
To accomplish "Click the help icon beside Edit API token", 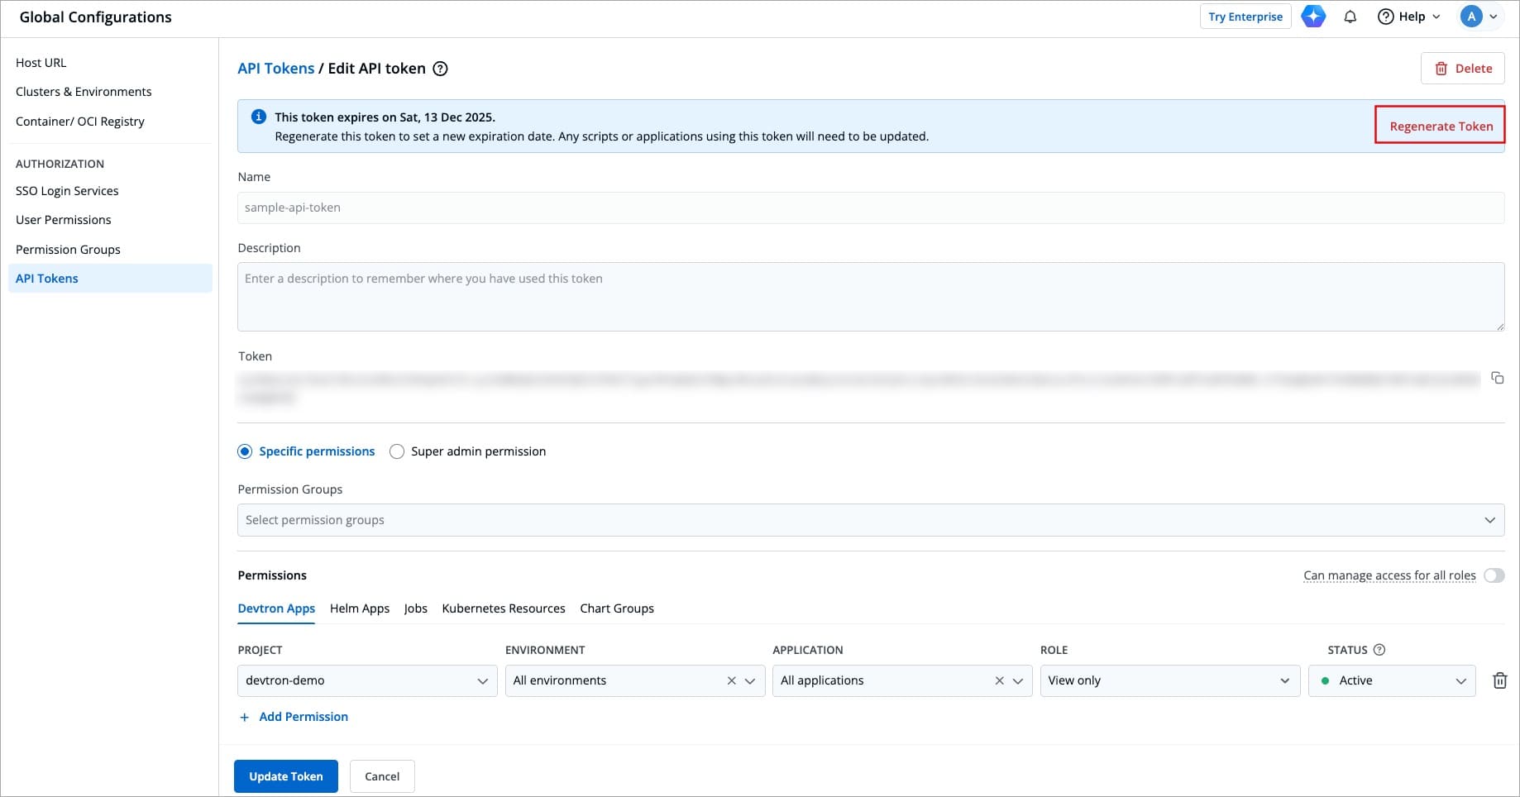I will coord(441,69).
